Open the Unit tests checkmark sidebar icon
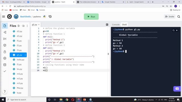182x102 pixels. click(x=5, y=71)
